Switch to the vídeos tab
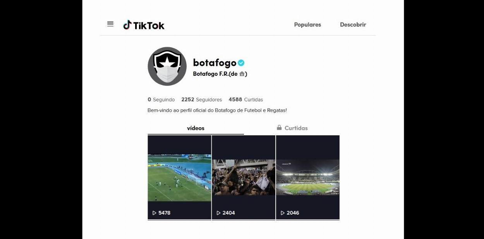Viewport: 484px width, 239px height. [x=196, y=128]
